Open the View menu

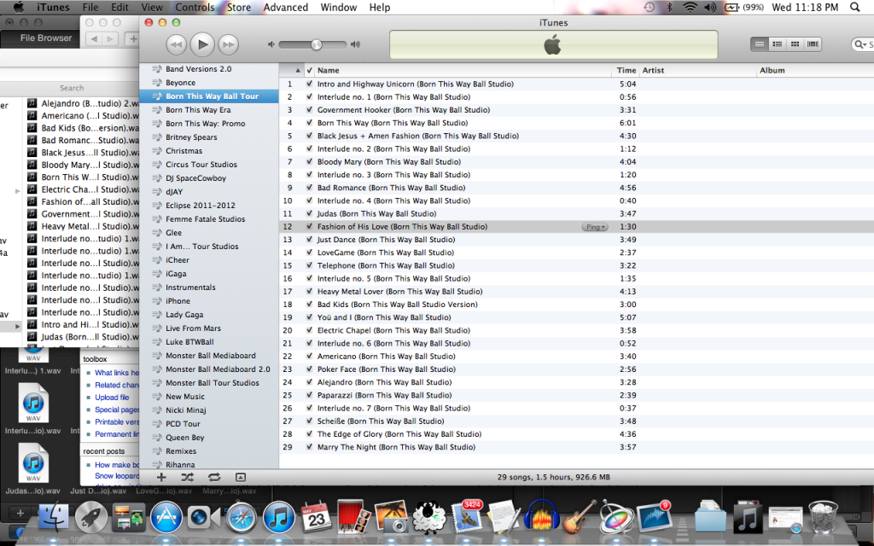pos(152,7)
